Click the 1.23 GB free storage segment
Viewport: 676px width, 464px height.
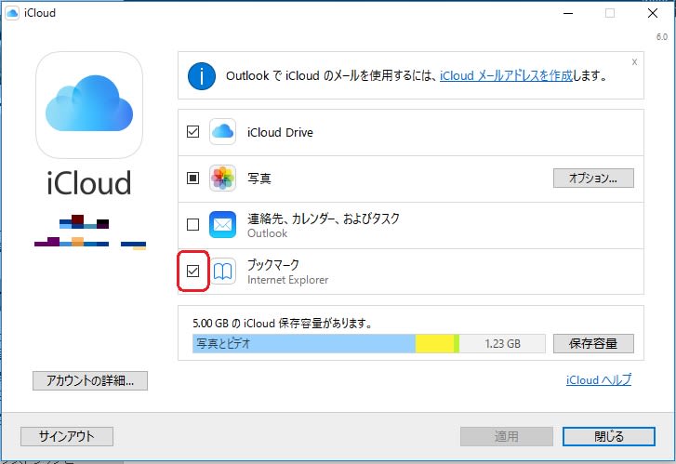[x=502, y=344]
